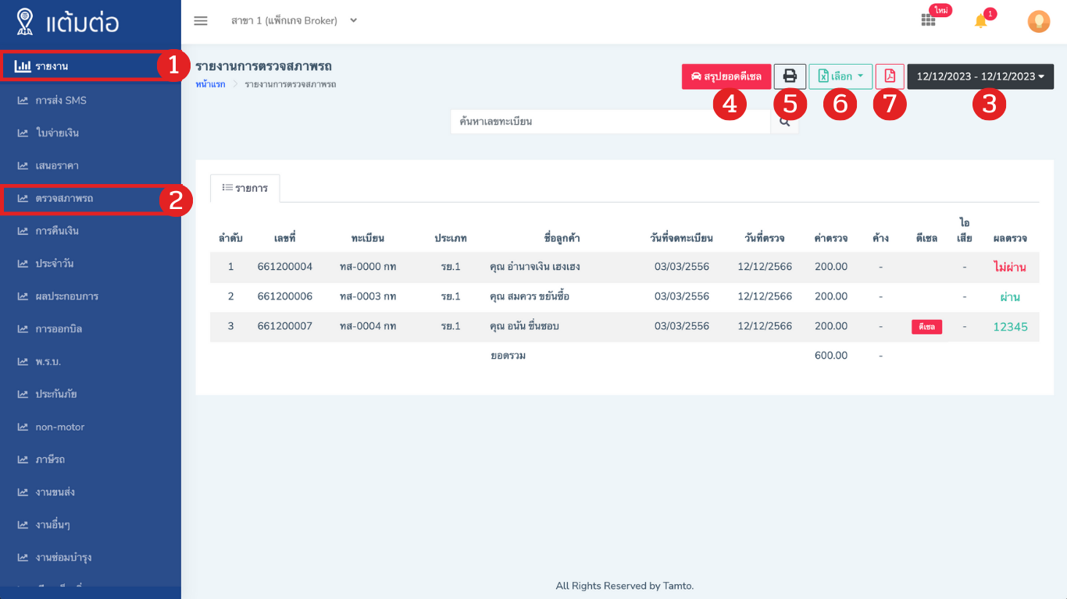Toggle the hamburger sidebar menu
1067x599 pixels.
coord(201,21)
